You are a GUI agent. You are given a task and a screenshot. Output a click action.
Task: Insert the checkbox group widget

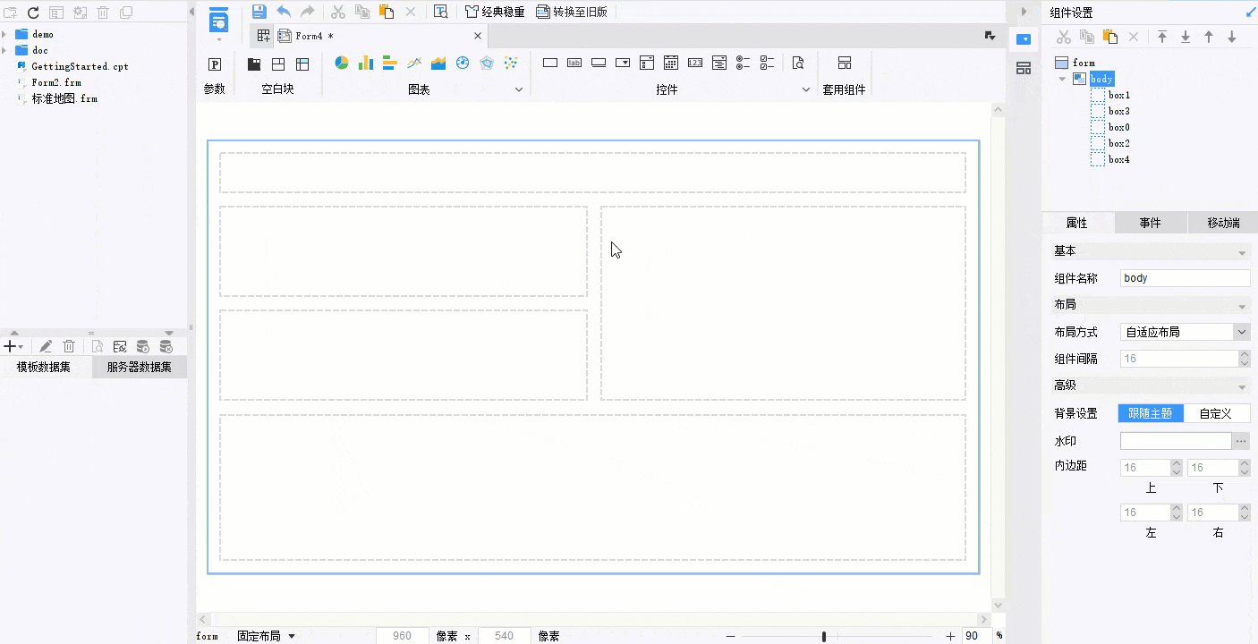click(767, 64)
